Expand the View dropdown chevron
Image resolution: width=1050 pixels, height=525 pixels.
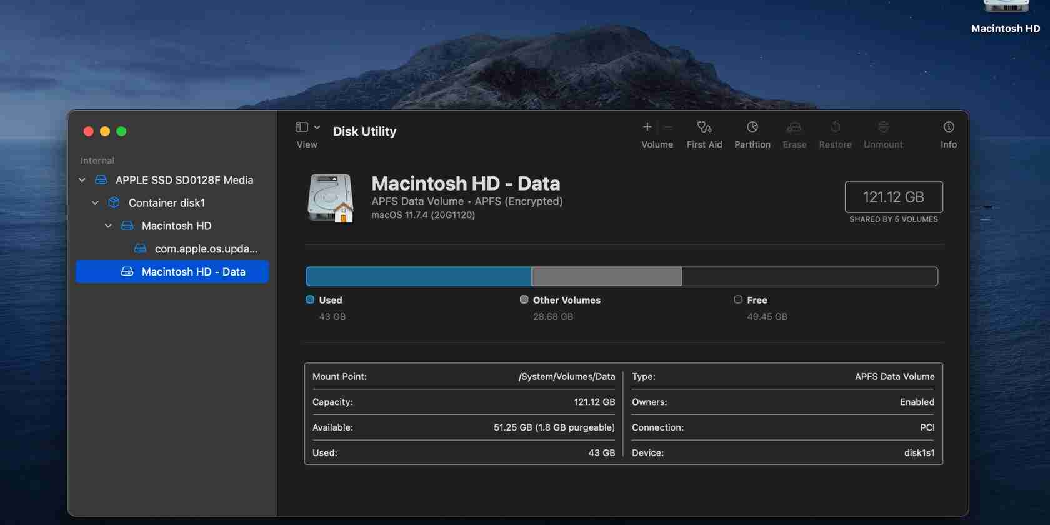click(x=317, y=127)
